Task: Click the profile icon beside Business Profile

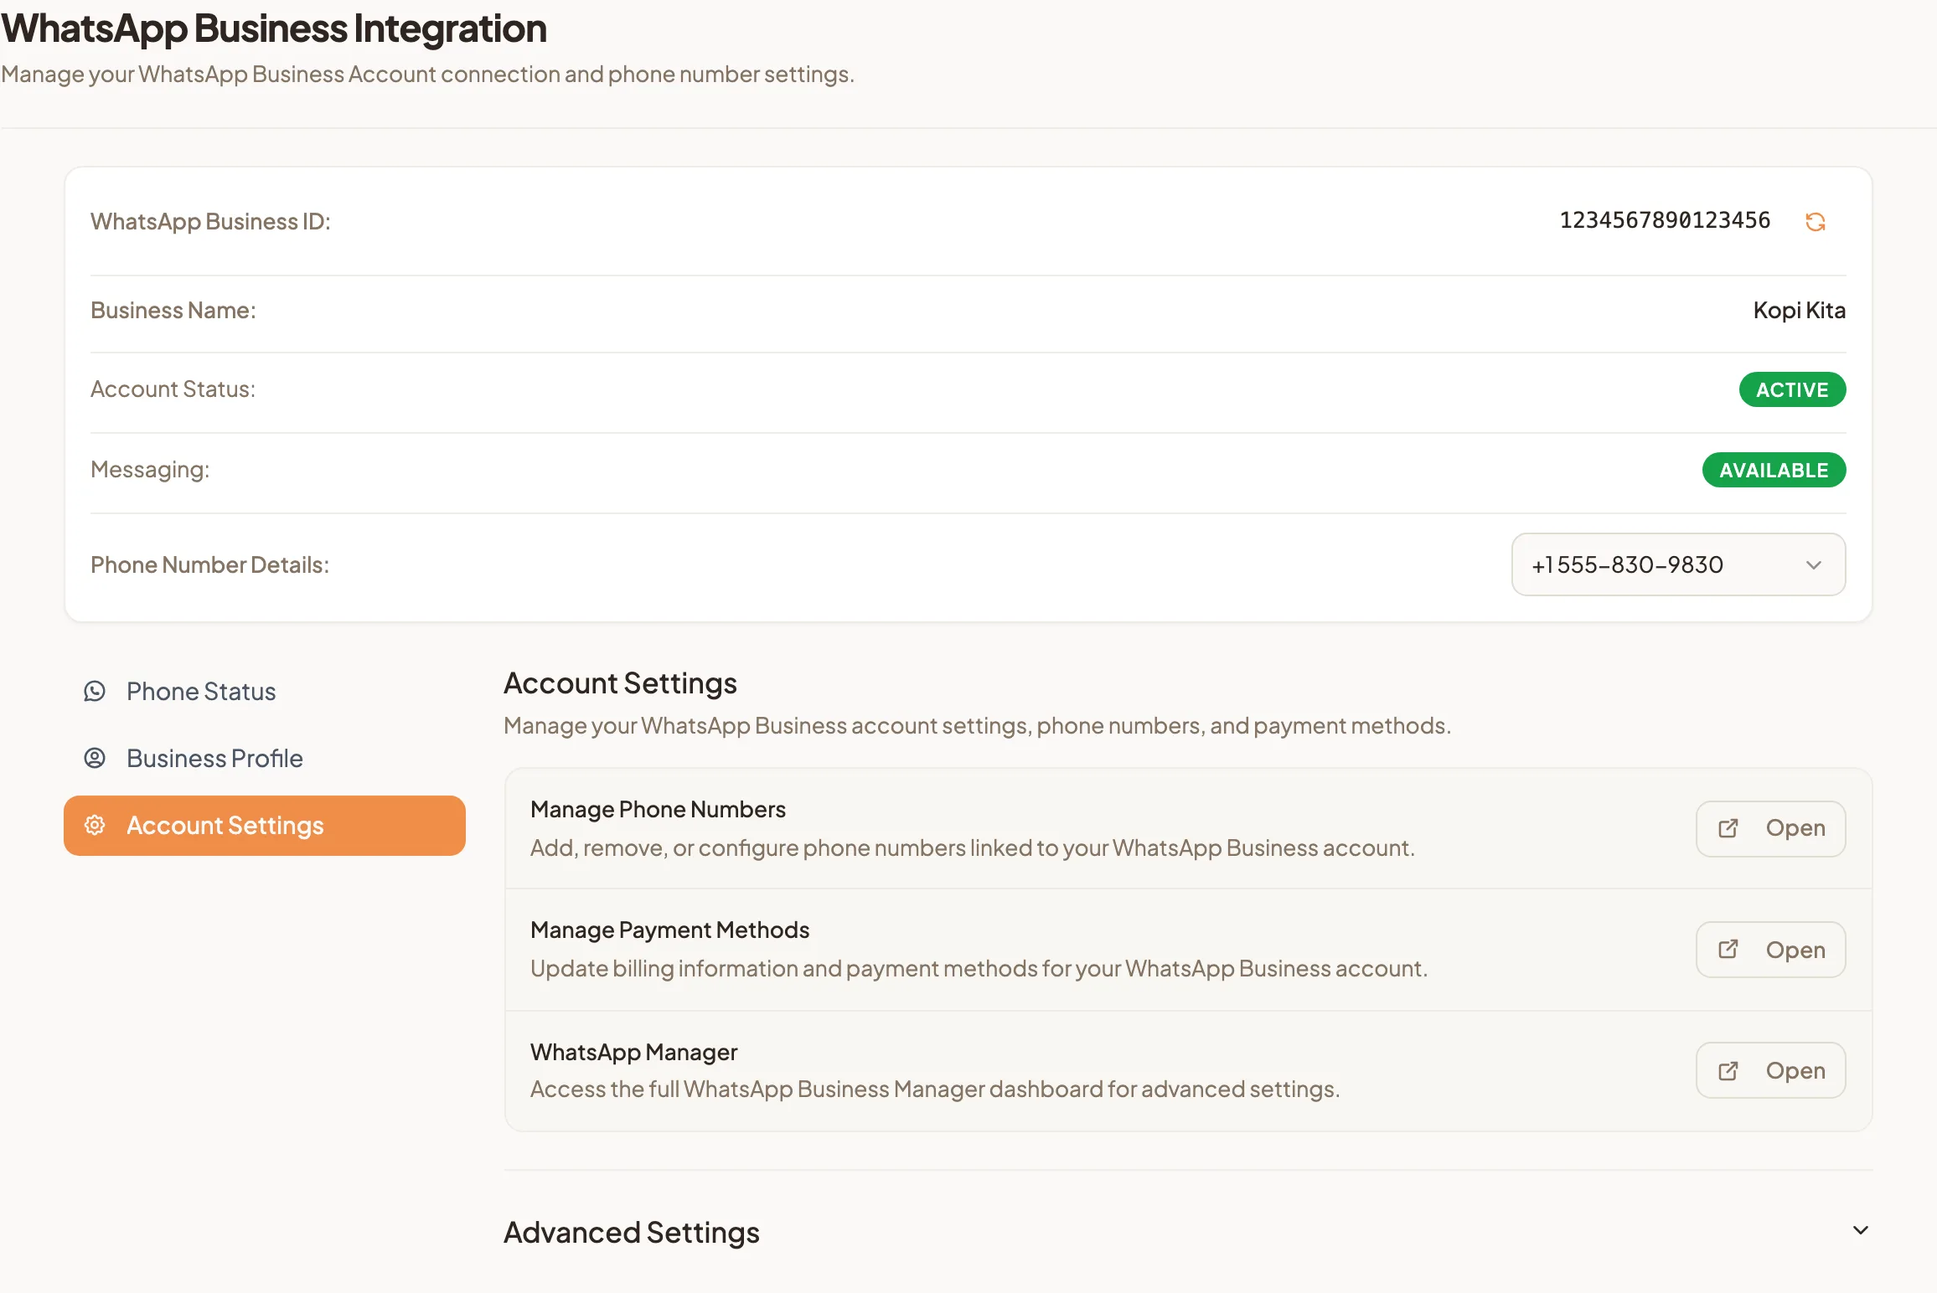Action: tap(95, 758)
